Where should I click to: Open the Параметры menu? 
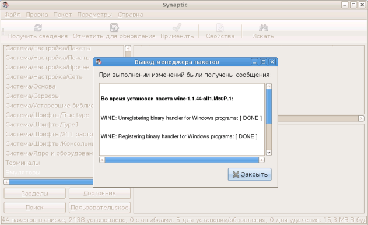[94, 15]
